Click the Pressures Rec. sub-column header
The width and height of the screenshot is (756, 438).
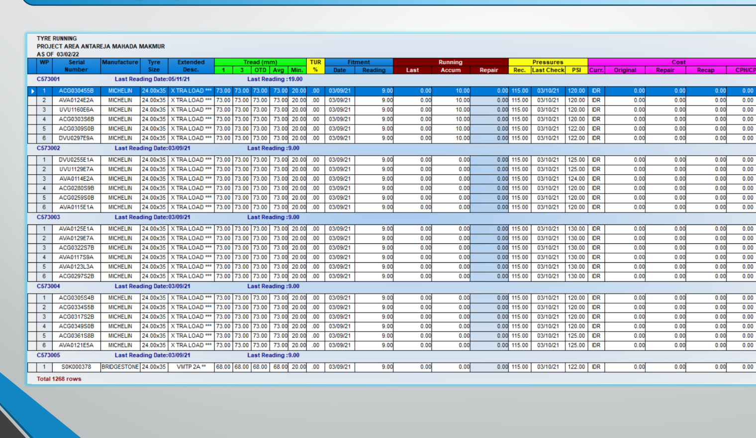pyautogui.click(x=519, y=70)
